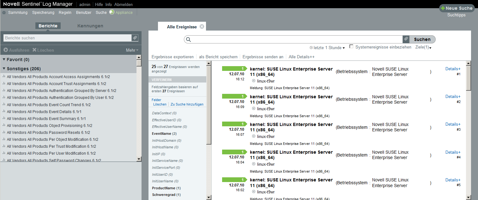Click the gear icon beside Sammlung
This screenshot has width=478, height=200.
(4, 13)
